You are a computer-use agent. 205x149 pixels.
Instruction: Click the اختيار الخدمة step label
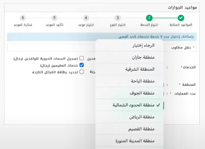click(x=149, y=25)
